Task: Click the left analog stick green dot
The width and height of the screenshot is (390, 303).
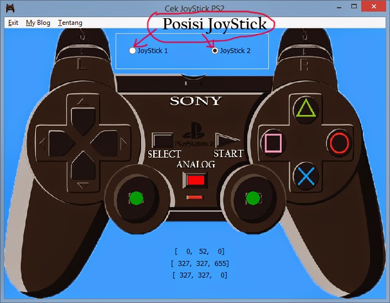Action: pos(136,198)
